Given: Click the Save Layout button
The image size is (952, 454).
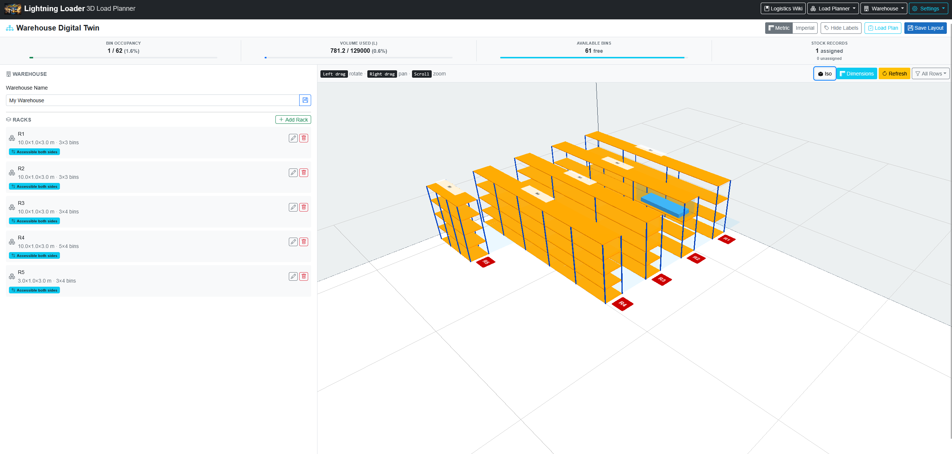Looking at the screenshot, I should (926, 28).
